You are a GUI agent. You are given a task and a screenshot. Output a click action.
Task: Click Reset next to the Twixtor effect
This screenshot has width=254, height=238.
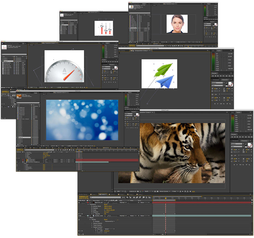(106, 220)
